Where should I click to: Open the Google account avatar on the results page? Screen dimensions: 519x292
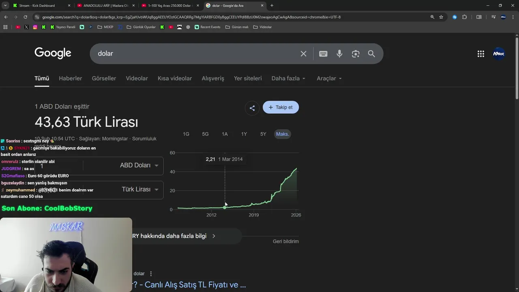click(x=499, y=54)
